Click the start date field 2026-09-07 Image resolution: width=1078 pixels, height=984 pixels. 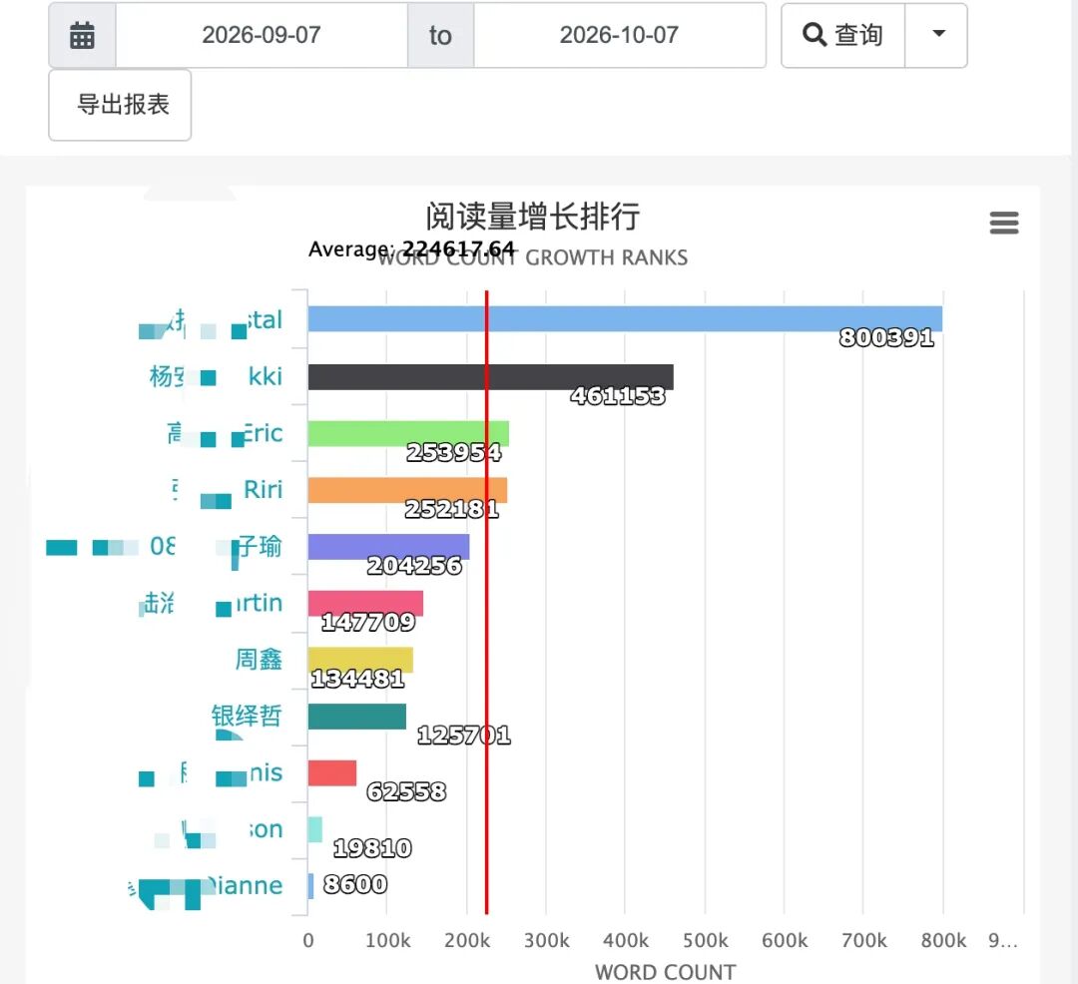point(262,35)
